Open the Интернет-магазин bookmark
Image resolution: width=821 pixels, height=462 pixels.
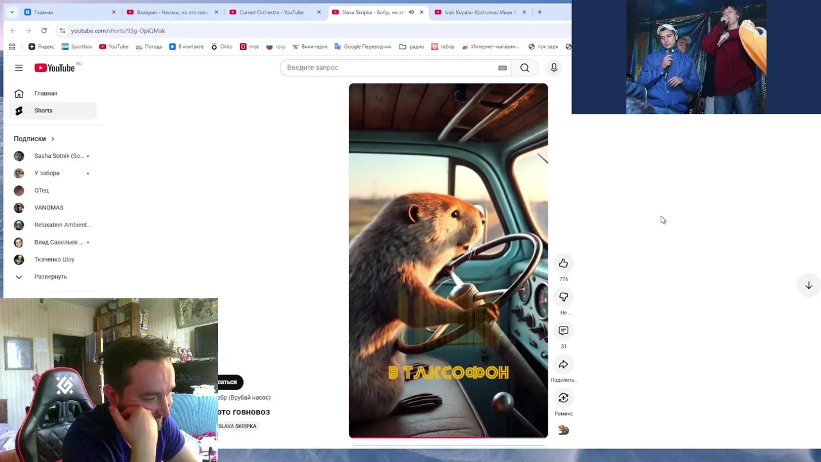pos(491,46)
